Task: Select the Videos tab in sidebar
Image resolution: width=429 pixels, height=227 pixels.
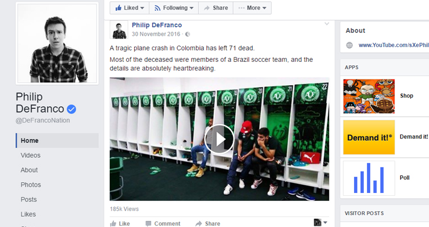Action: [x=30, y=155]
